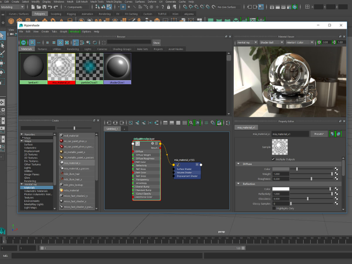Screen dimensions: 352x264
Task: Click the select tool arrow in Maya's left toolbox
Action: [x=2, y=36]
